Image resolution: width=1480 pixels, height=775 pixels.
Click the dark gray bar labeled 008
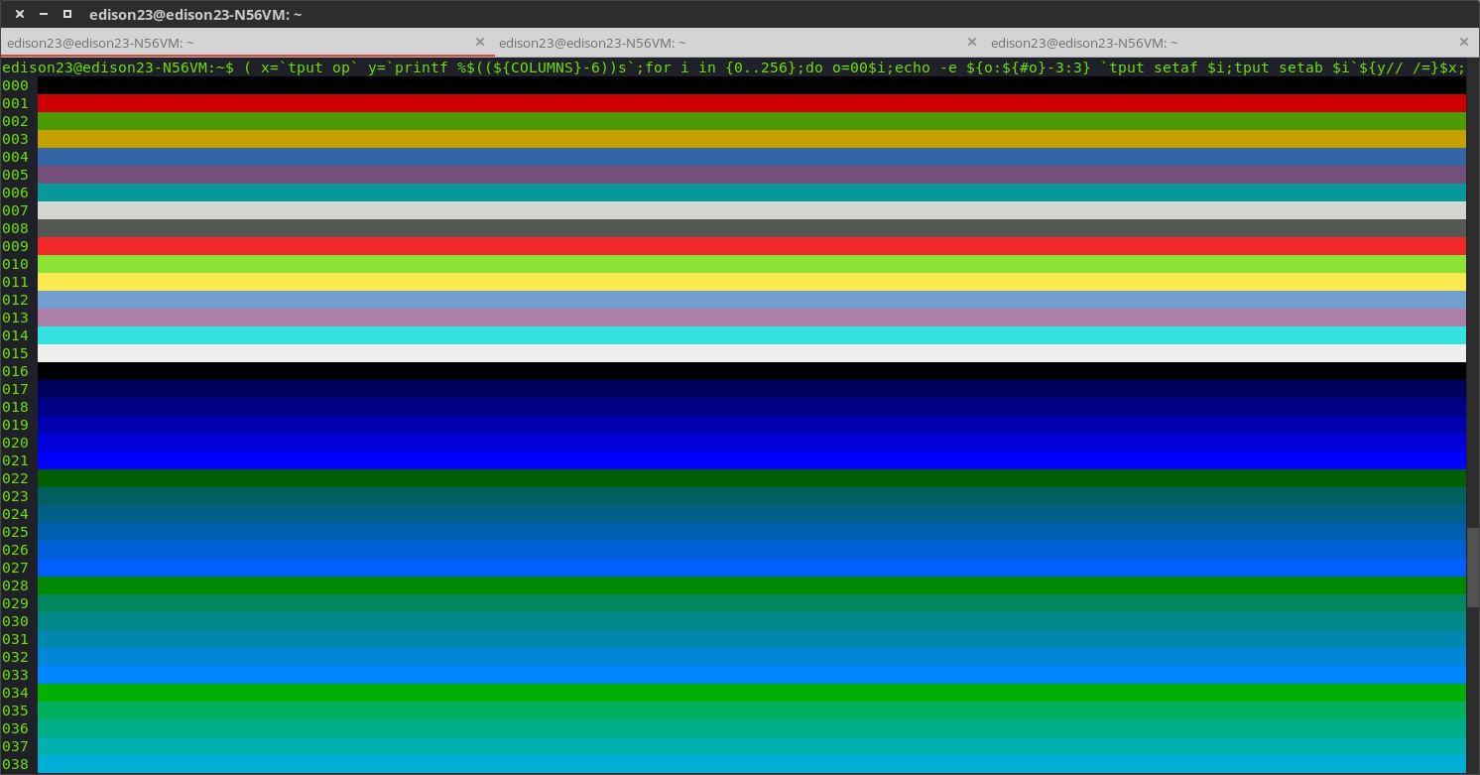pos(752,228)
